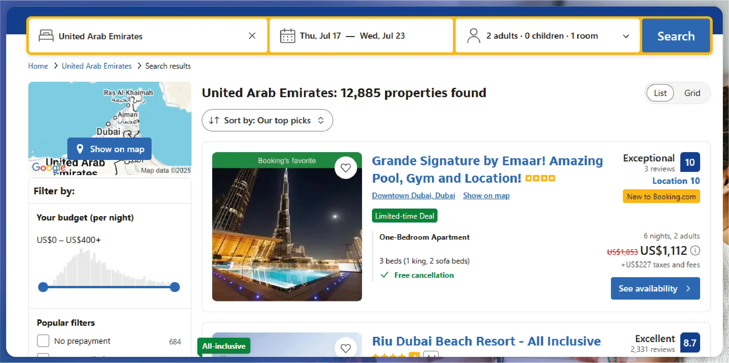Click price info icon next to US$1,112

(x=695, y=250)
